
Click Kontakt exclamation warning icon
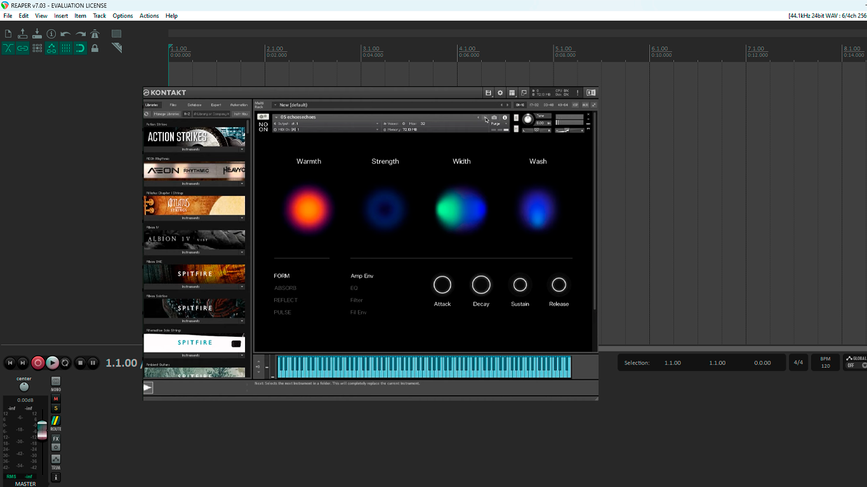pos(578,93)
